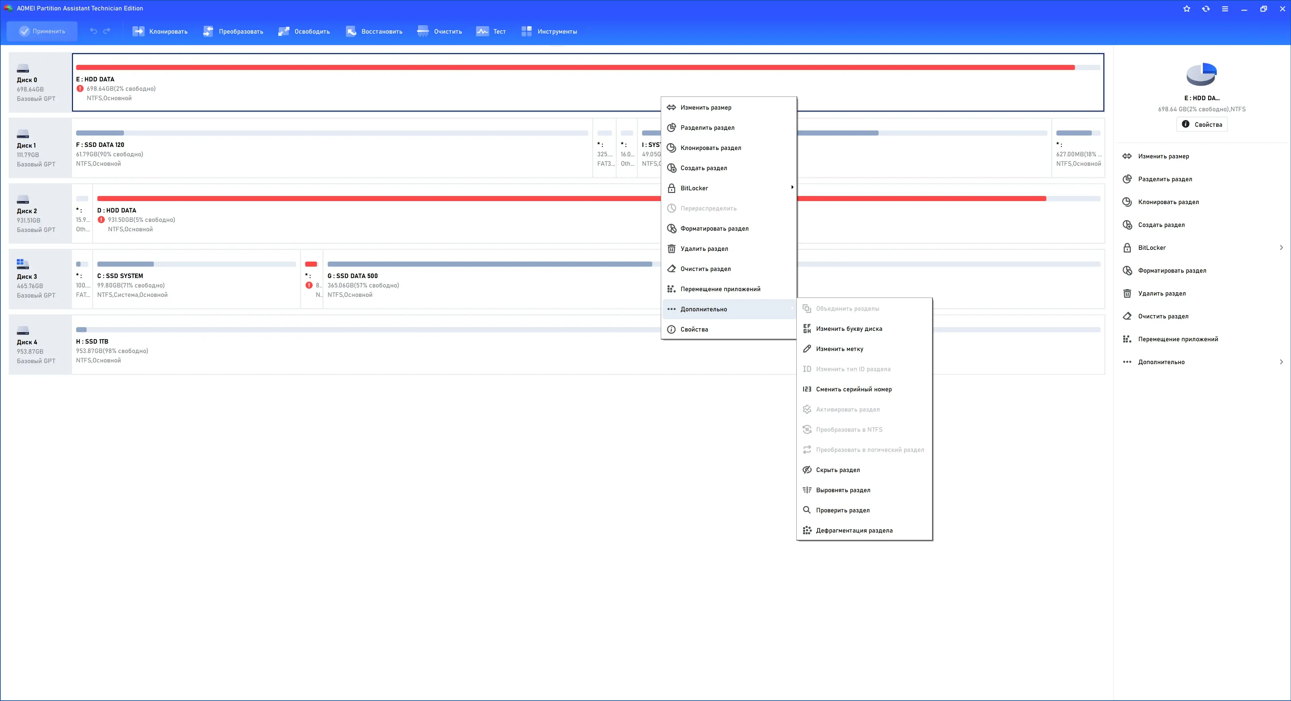Select 'Изменить букву диска' in submenu
The width and height of the screenshot is (1291, 701).
(x=849, y=329)
